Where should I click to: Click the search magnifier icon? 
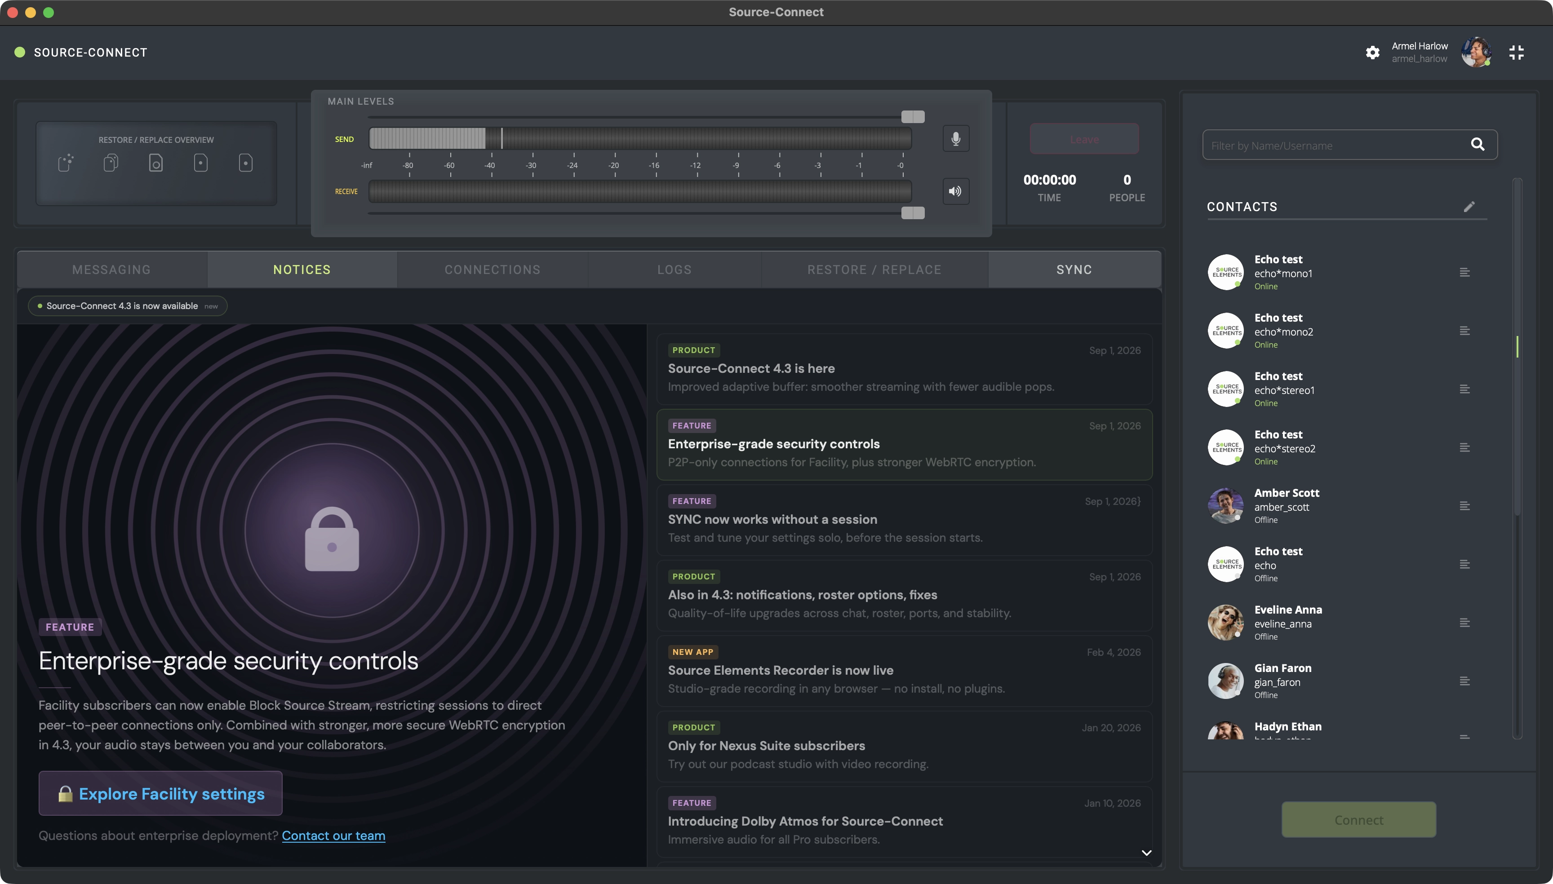[x=1477, y=145]
